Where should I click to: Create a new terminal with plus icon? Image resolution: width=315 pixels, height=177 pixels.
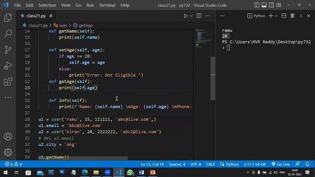pyautogui.click(x=271, y=16)
